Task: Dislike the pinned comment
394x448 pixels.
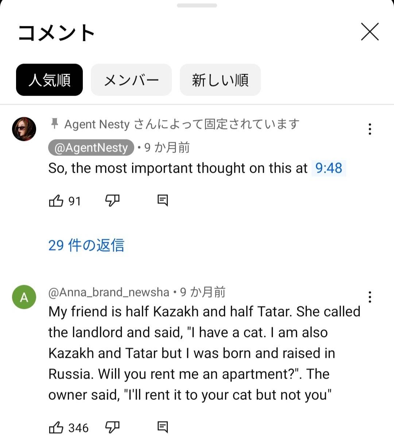Action: 112,200
